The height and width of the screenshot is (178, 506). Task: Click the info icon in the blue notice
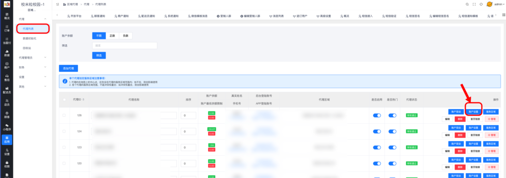tap(65, 81)
